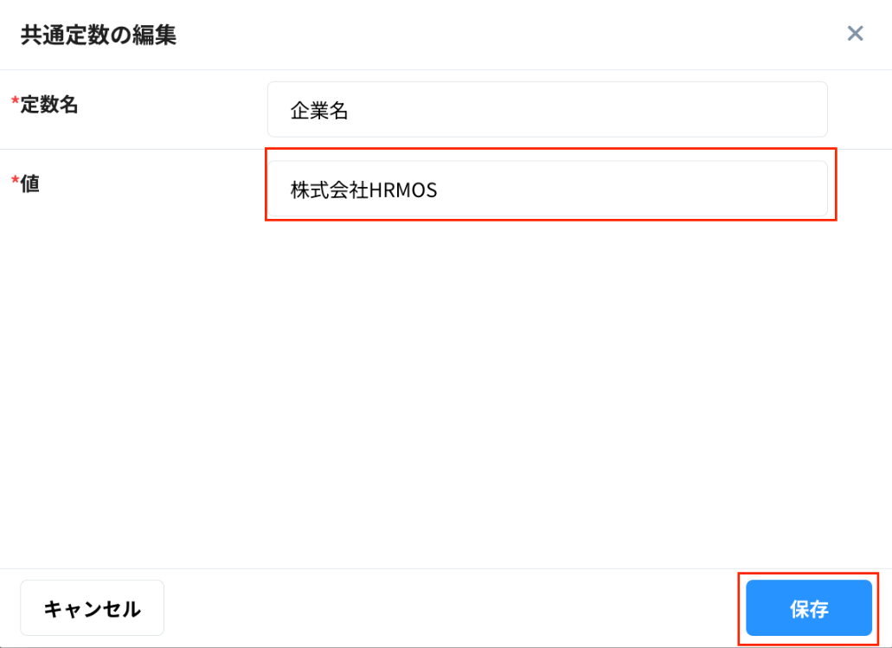Click the 値 field label

(30, 183)
